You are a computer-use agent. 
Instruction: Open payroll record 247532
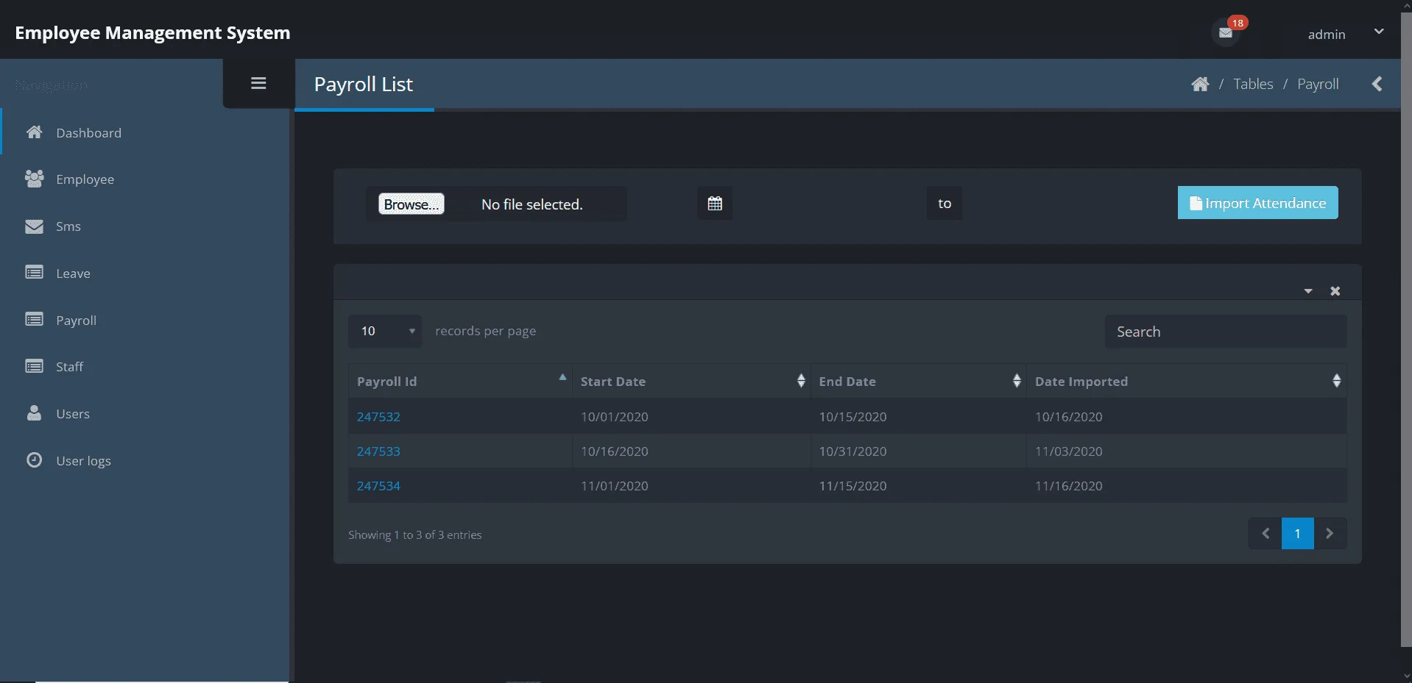(378, 417)
